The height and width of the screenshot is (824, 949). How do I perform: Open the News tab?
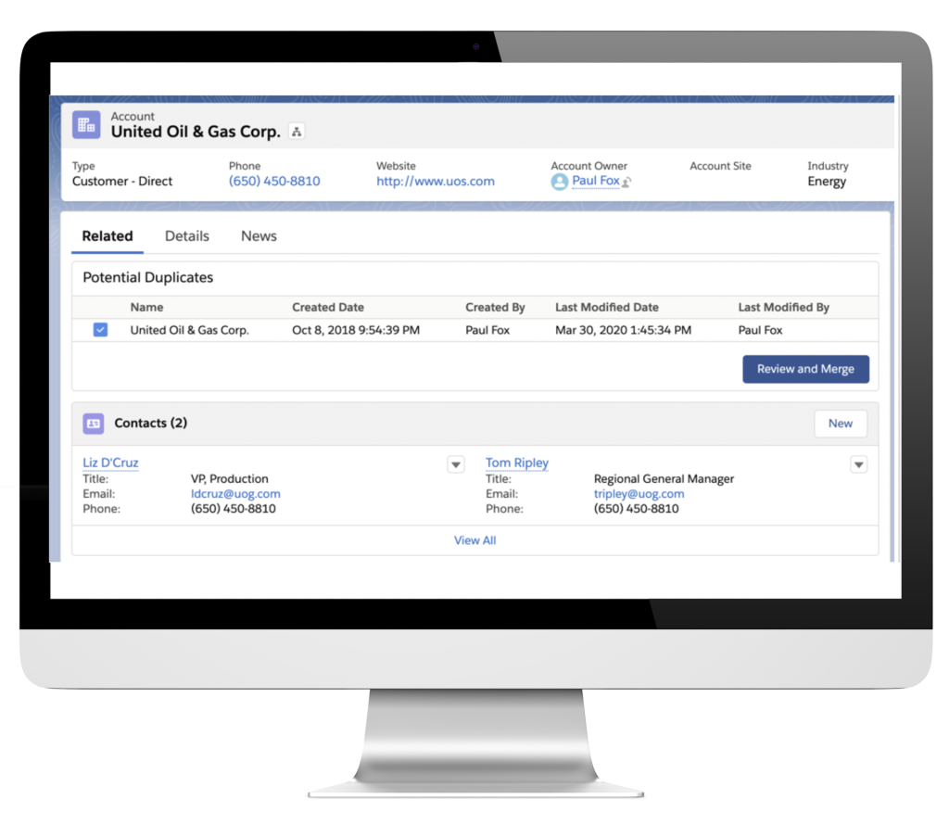(259, 236)
